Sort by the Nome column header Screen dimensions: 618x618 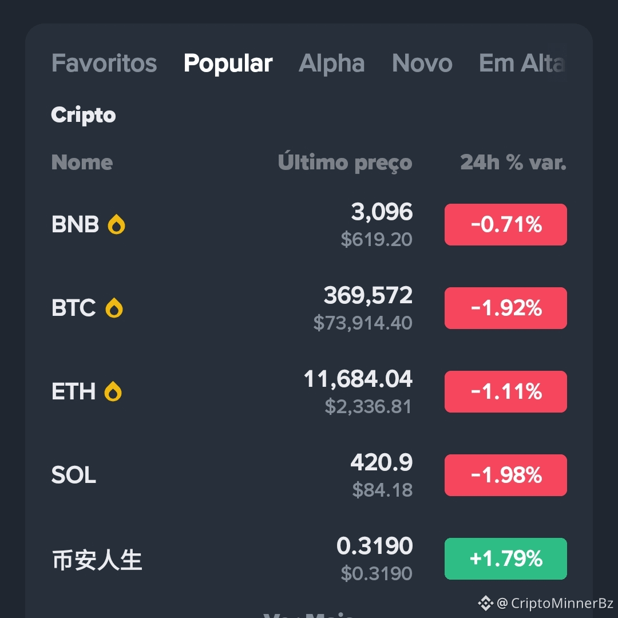(82, 163)
